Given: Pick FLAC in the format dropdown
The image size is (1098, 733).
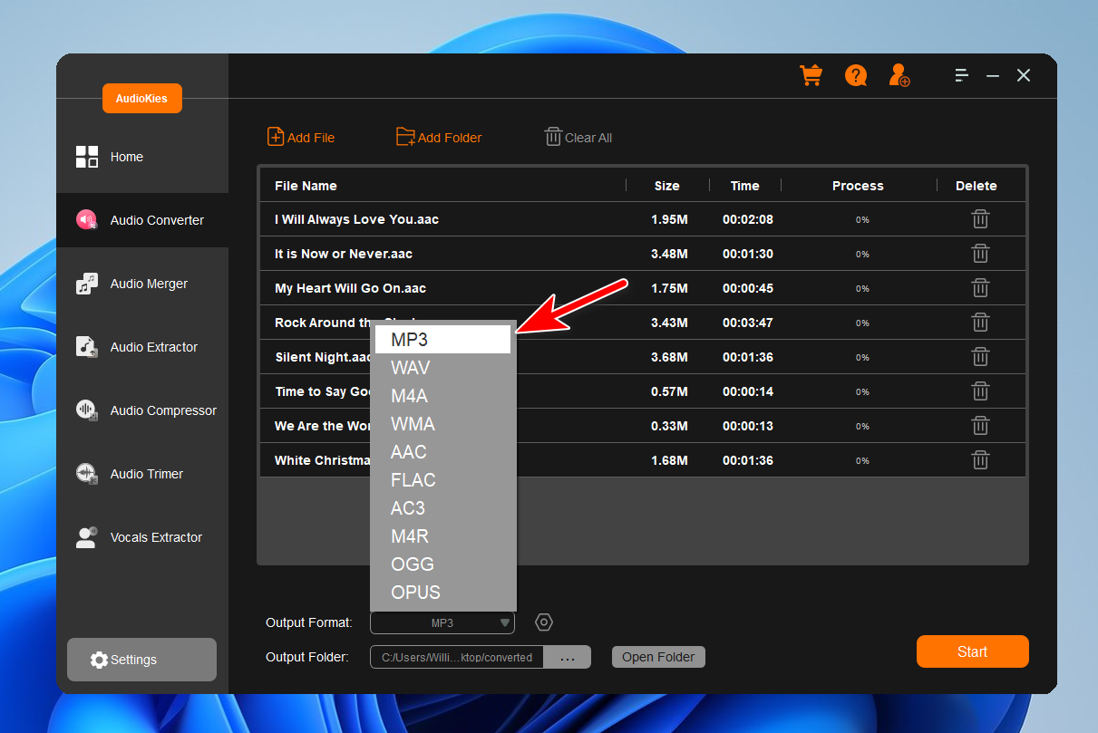Looking at the screenshot, I should [x=442, y=480].
